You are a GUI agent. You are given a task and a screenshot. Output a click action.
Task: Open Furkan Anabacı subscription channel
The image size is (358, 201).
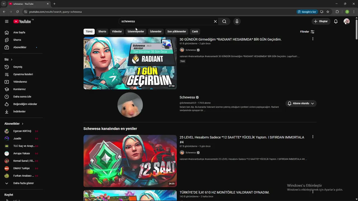click(x=22, y=176)
